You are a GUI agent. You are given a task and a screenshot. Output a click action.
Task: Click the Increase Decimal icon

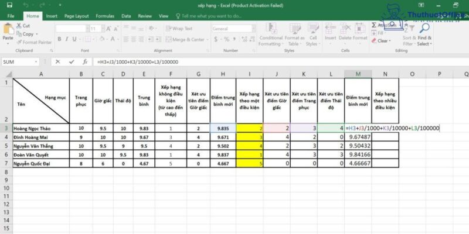point(243,39)
